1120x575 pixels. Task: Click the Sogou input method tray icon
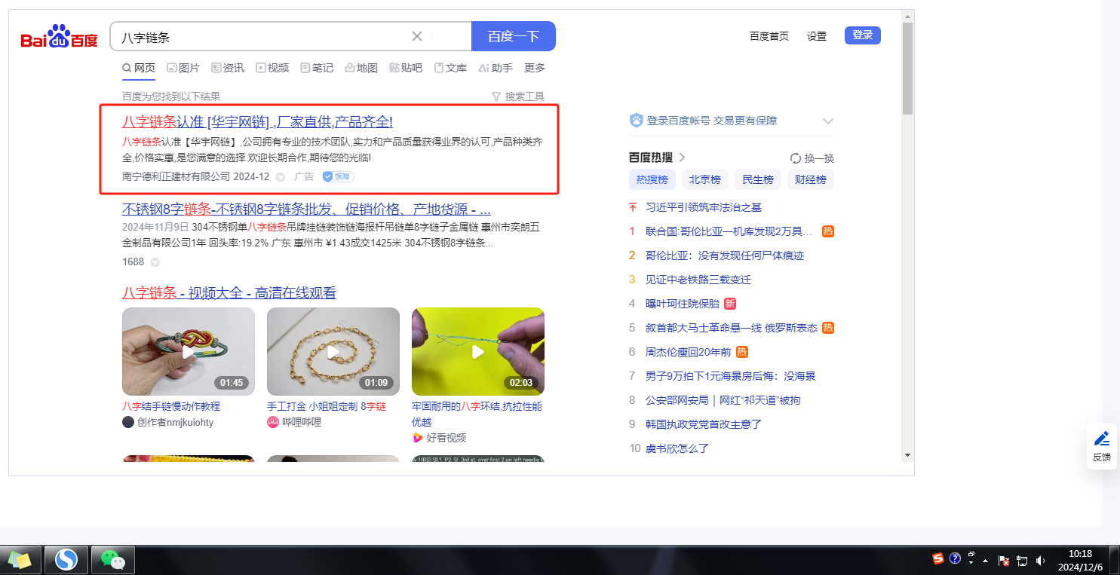click(x=938, y=558)
